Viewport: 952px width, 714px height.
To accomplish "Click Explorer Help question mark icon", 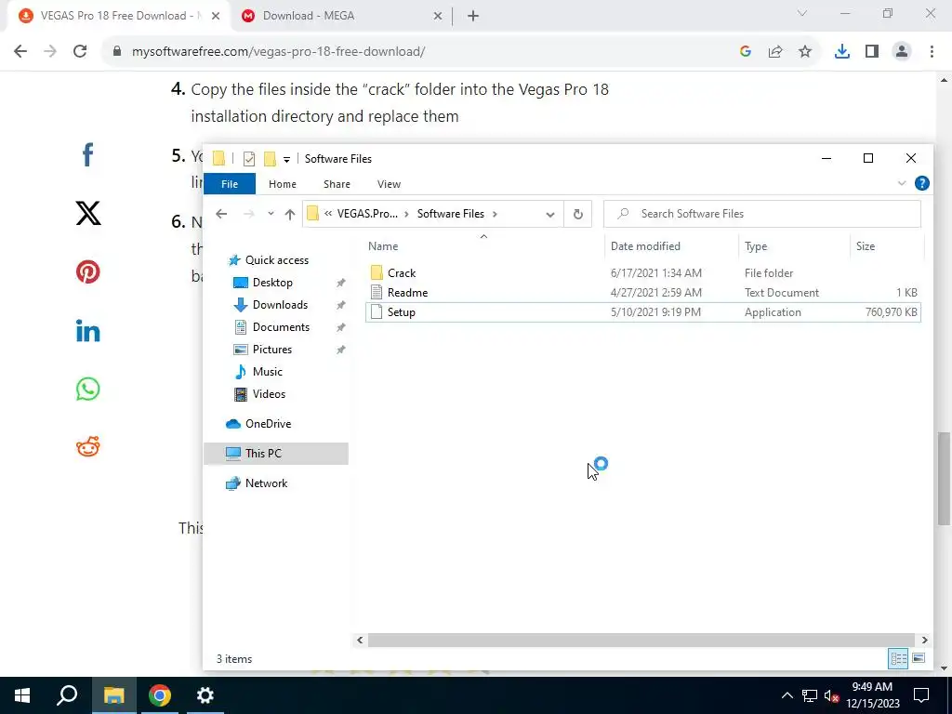I will click(x=921, y=183).
